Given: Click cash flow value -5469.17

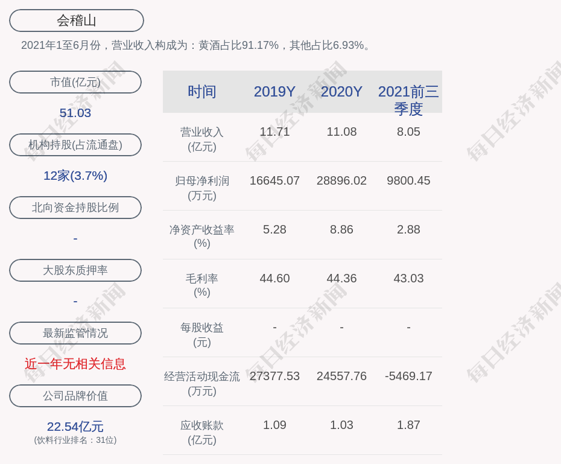Looking at the screenshot, I should tap(408, 377).
